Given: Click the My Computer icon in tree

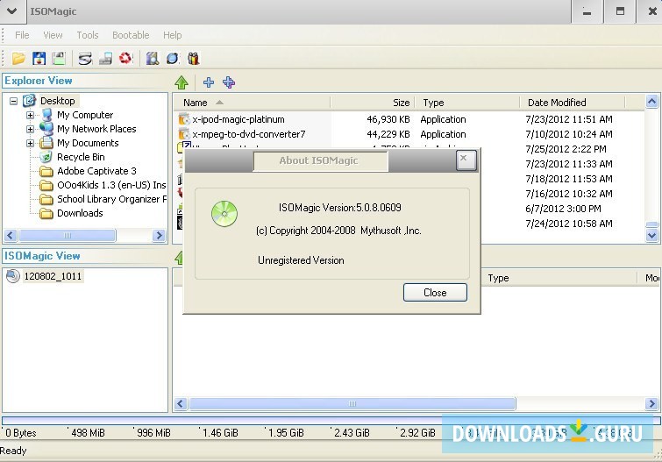Looking at the screenshot, I should [x=46, y=115].
